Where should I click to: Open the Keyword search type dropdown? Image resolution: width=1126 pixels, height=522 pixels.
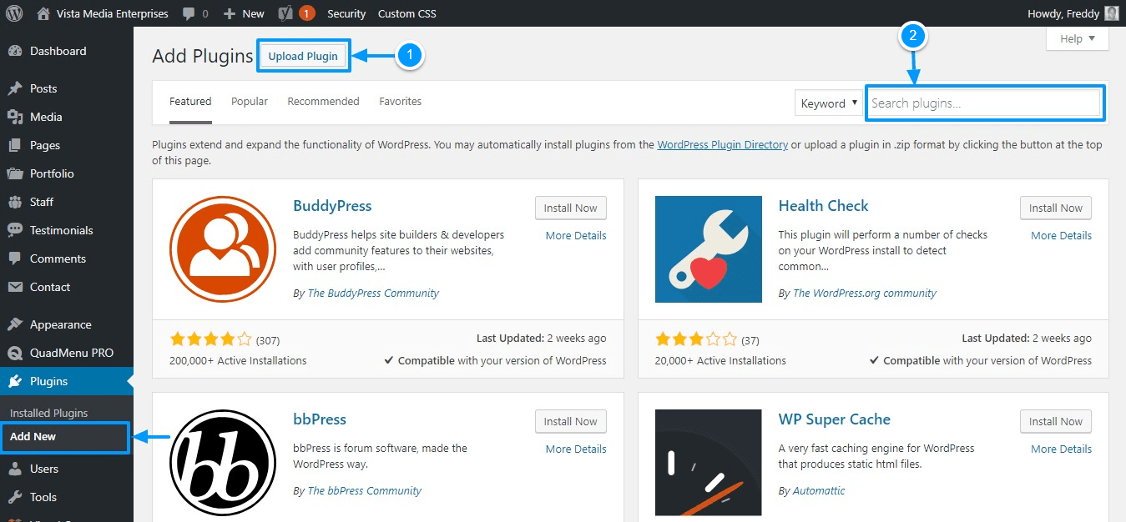829,103
